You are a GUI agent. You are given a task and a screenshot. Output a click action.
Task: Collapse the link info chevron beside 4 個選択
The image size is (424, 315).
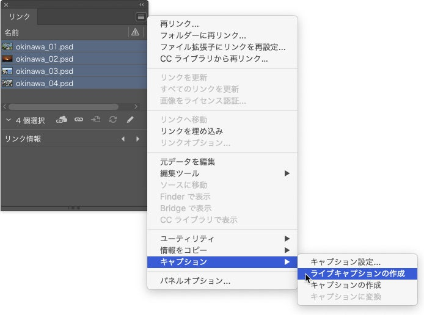9,120
